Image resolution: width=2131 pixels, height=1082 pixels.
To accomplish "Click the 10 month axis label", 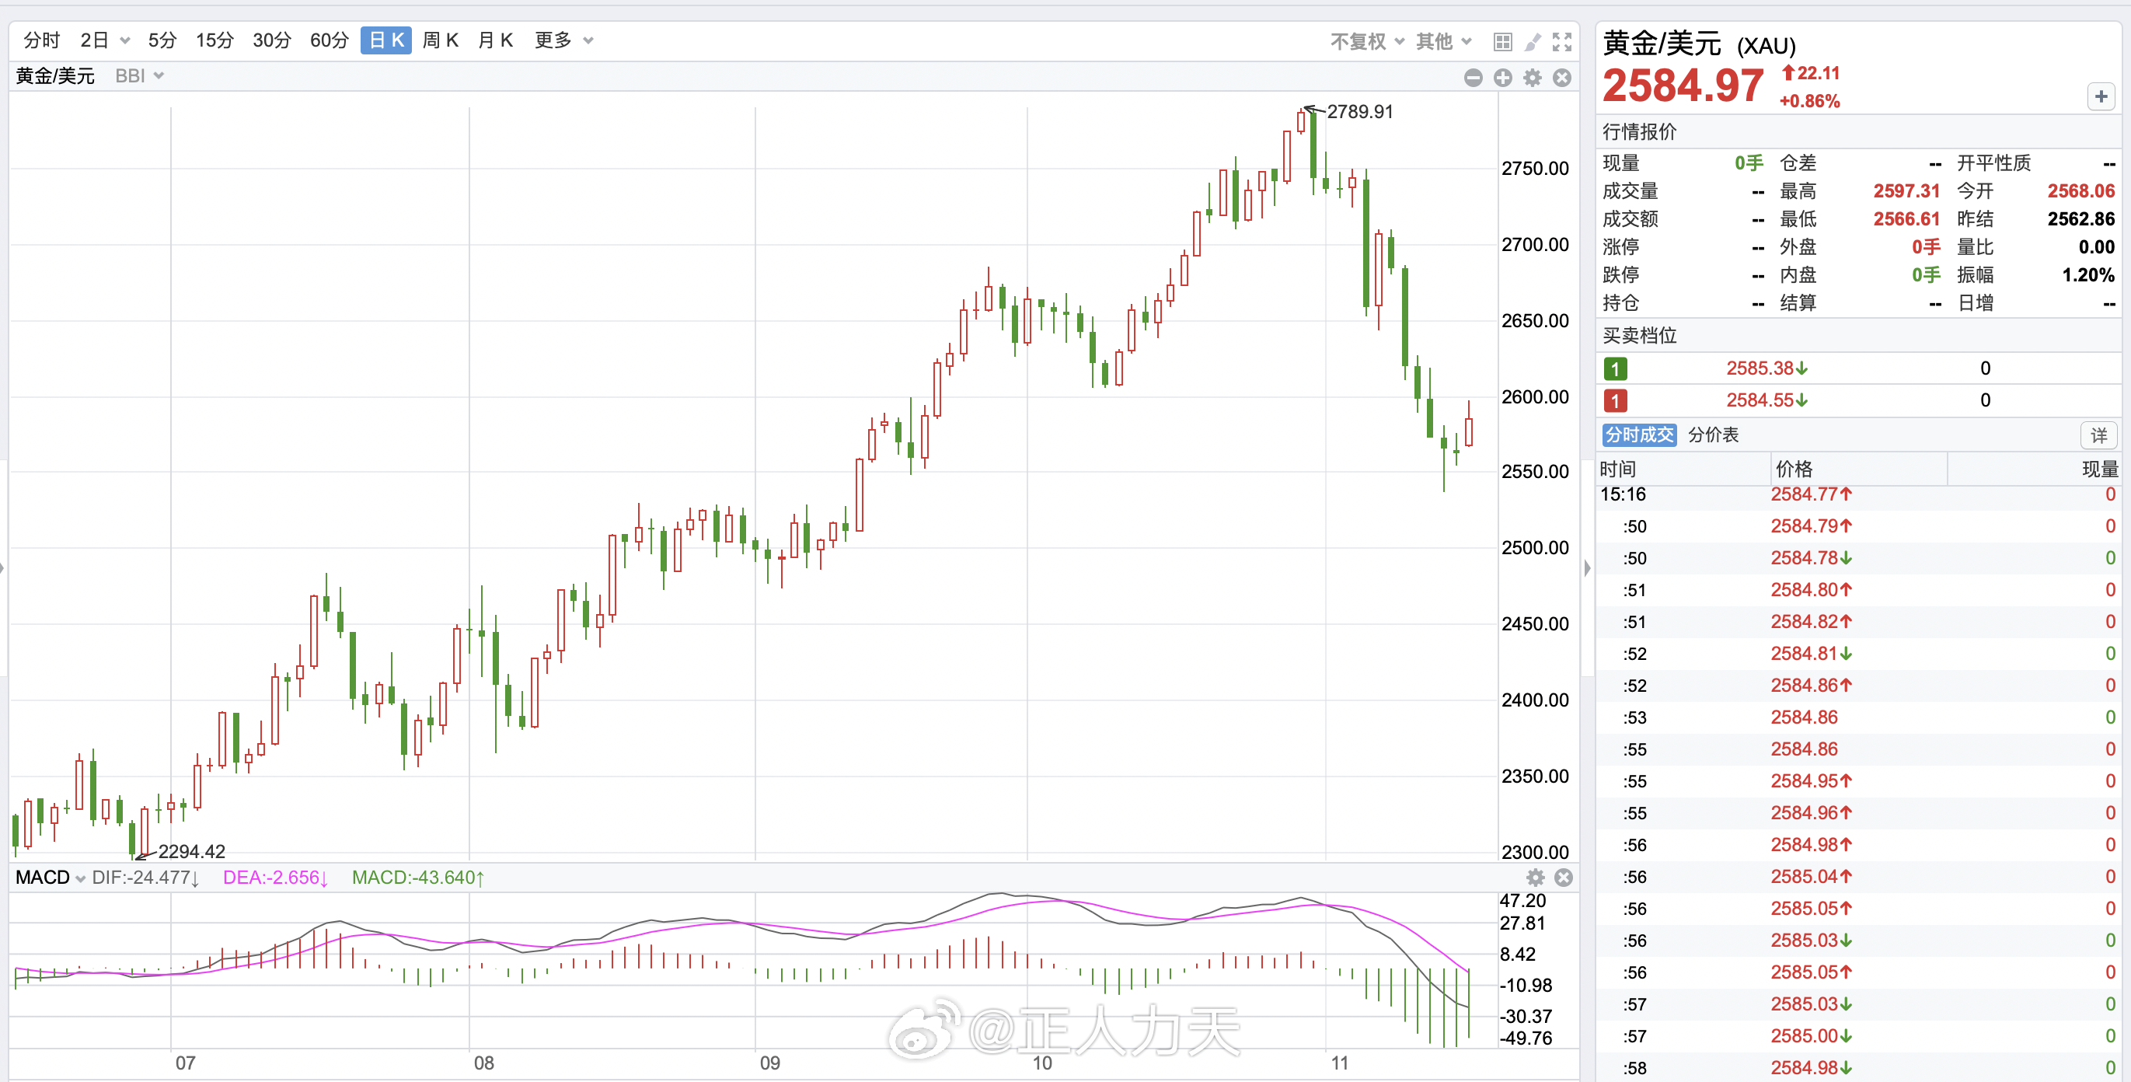I will [1041, 1063].
